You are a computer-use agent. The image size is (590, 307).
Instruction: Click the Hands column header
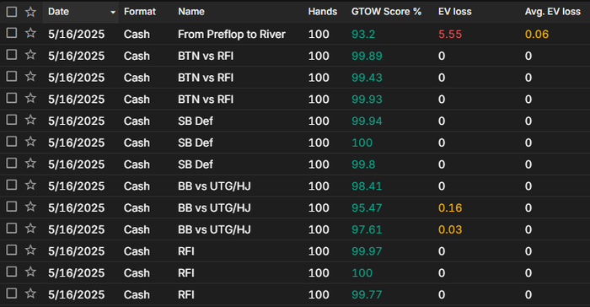(323, 12)
